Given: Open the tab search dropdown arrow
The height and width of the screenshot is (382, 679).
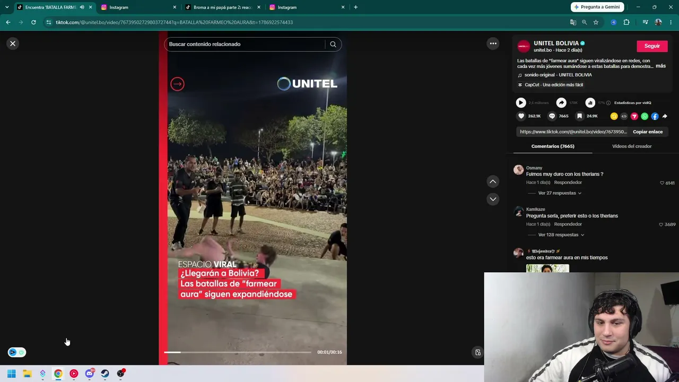Looking at the screenshot, I should (x=7, y=7).
